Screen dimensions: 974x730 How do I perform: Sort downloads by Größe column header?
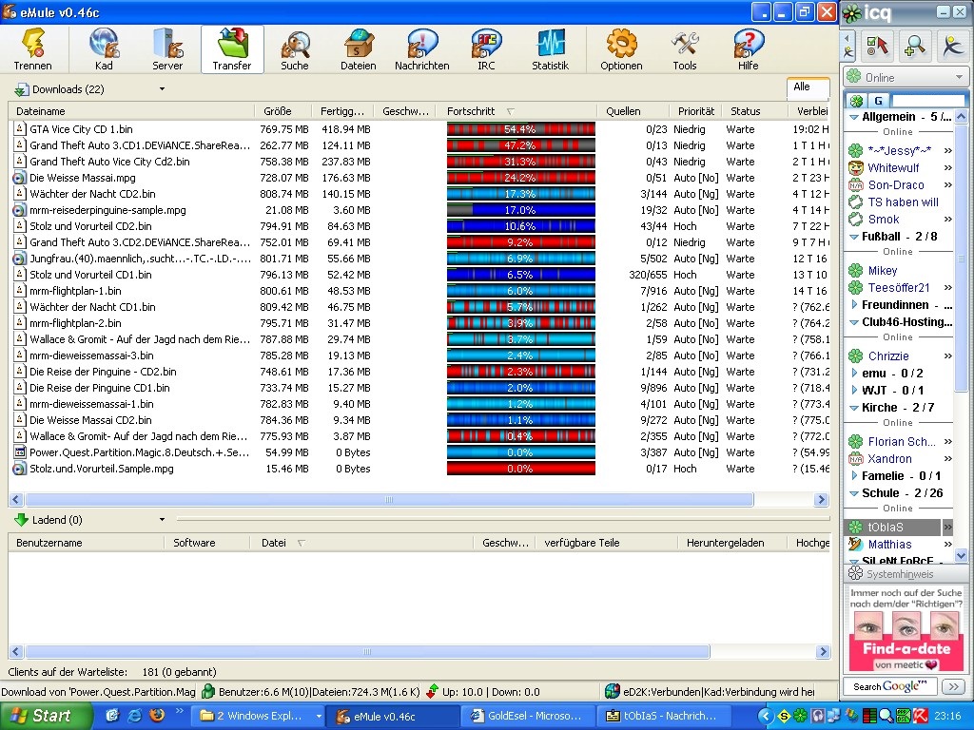coord(278,111)
